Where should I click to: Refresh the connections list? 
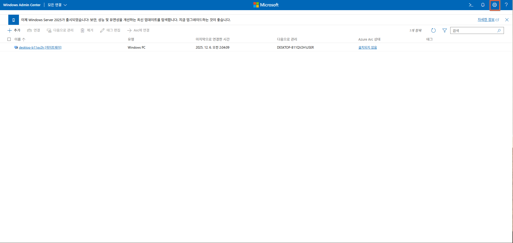point(433,30)
